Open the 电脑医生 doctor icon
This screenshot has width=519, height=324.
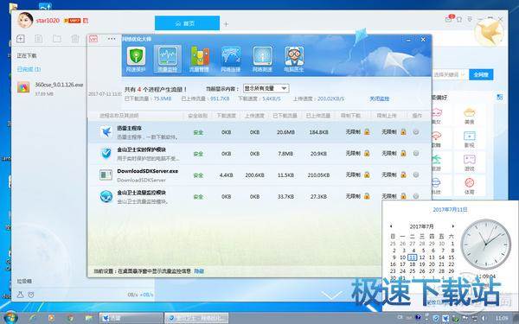pyautogui.click(x=293, y=59)
